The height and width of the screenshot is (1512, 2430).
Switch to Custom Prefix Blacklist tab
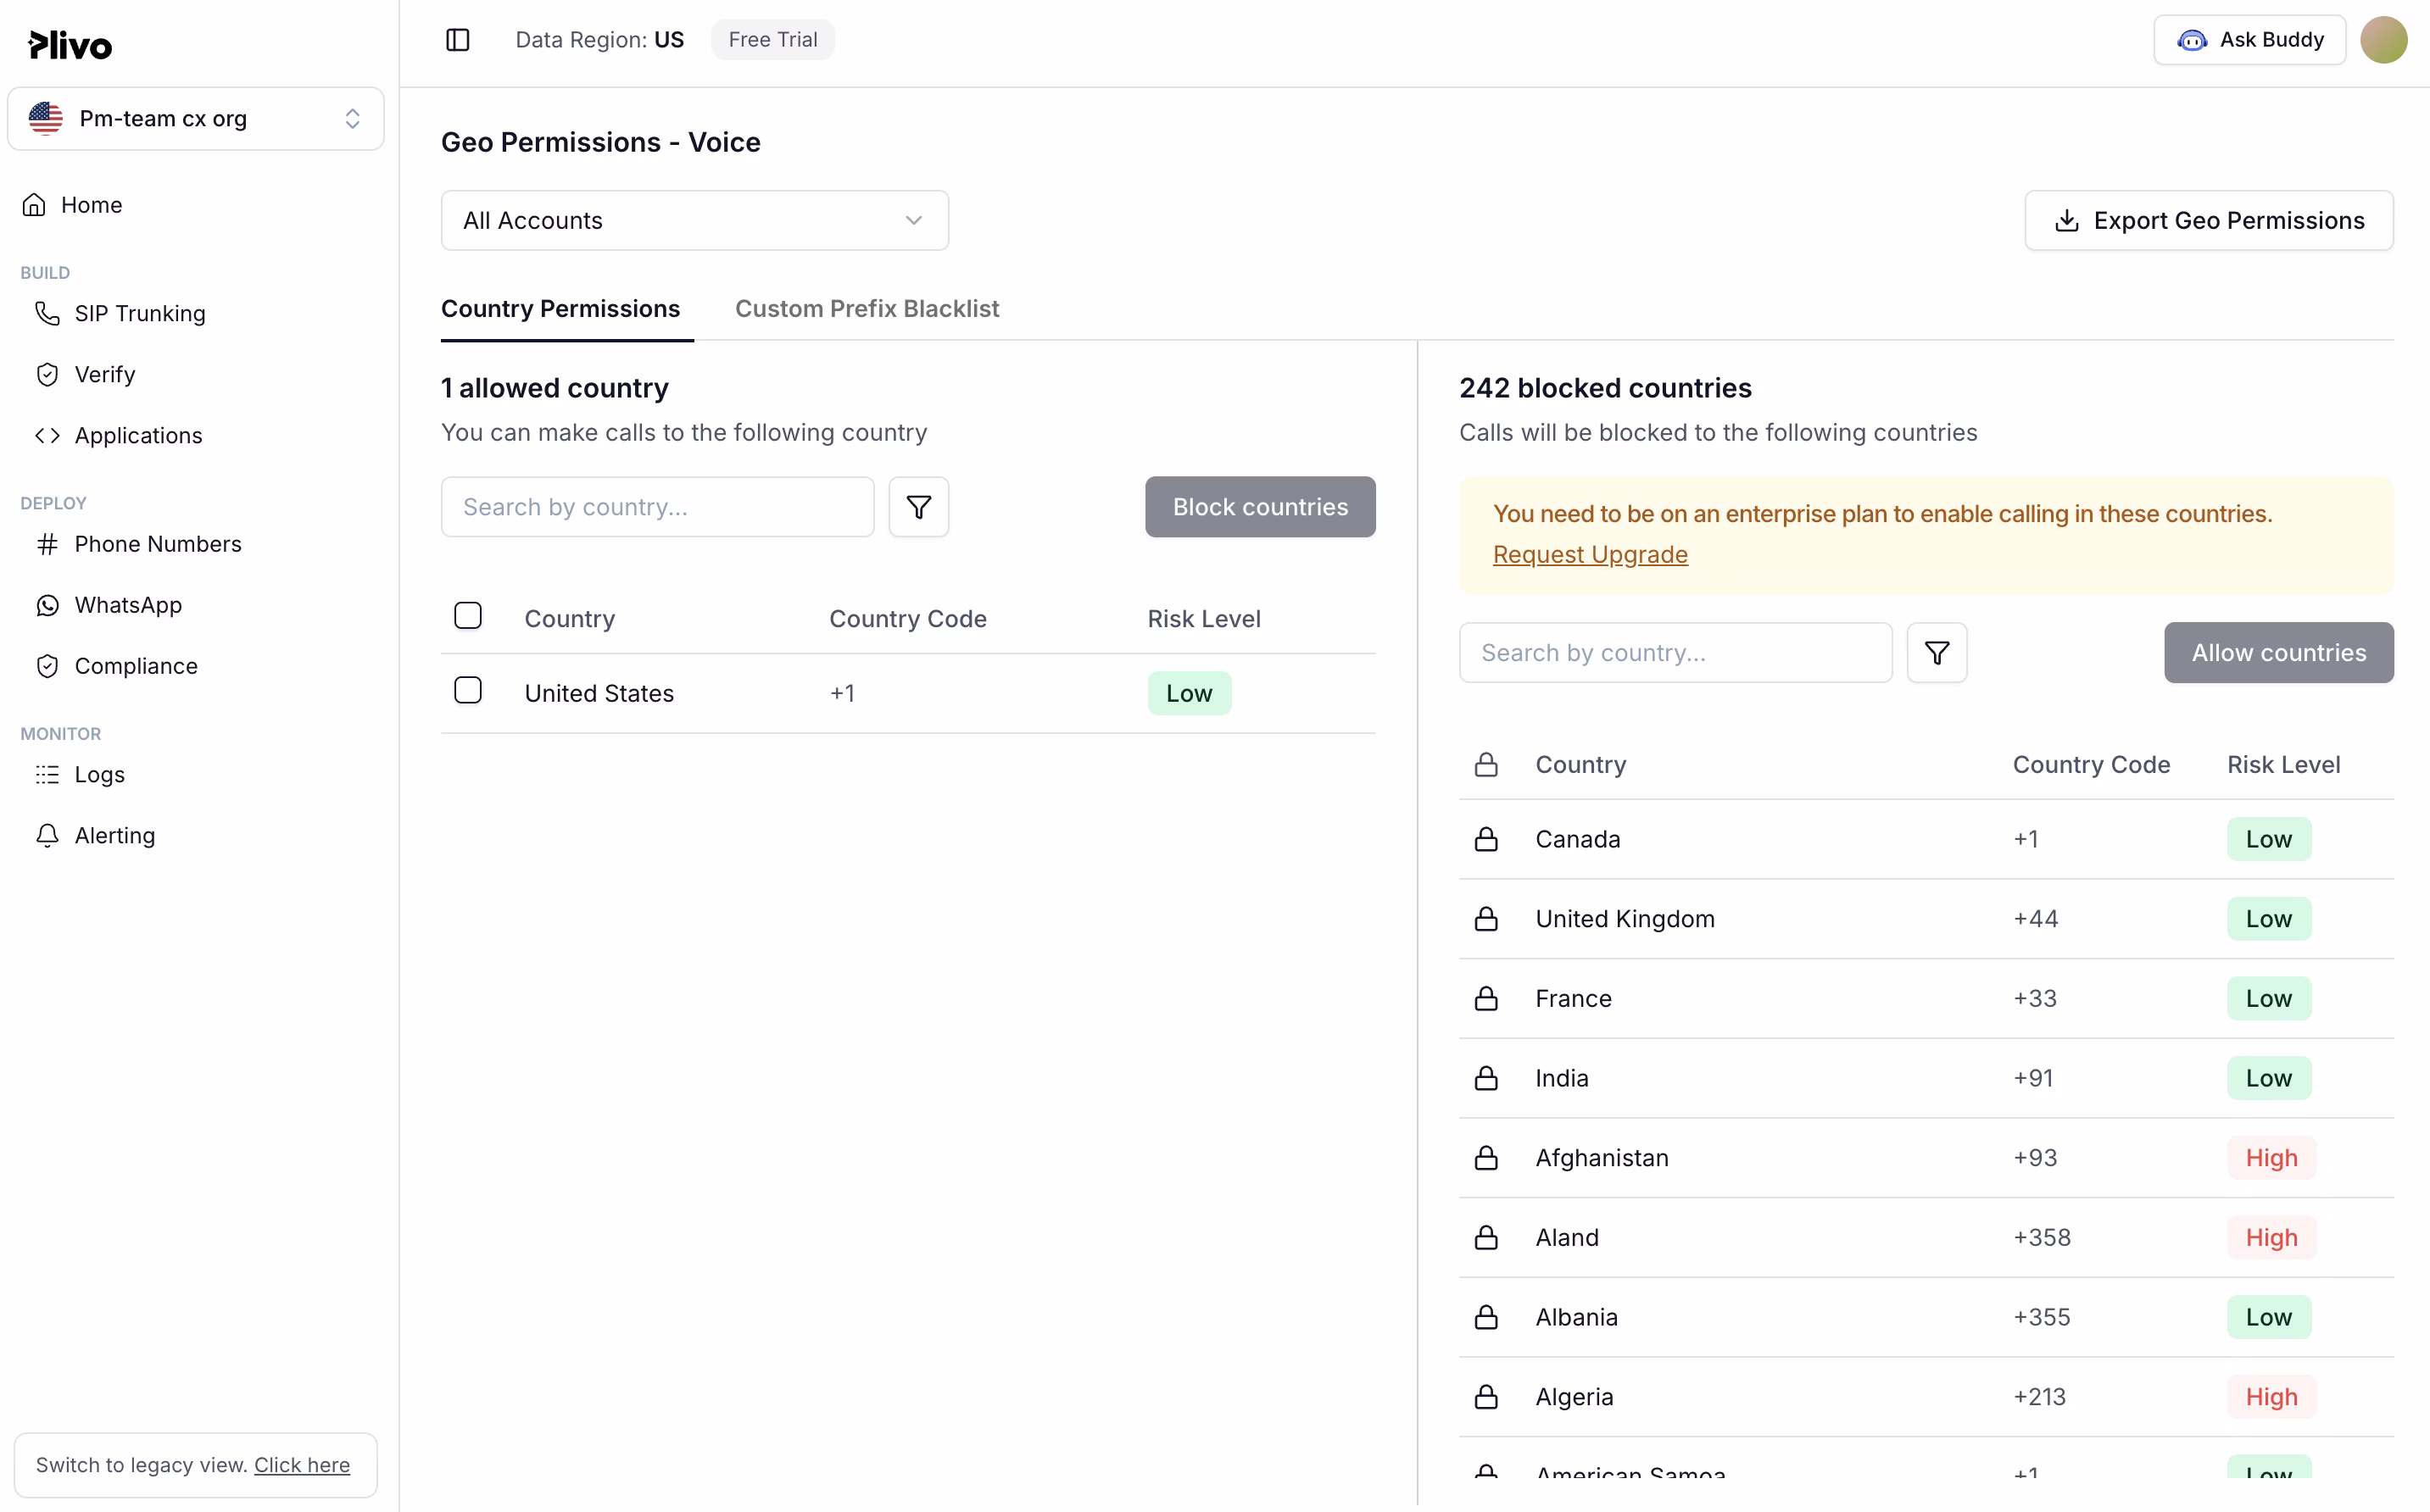pos(867,309)
